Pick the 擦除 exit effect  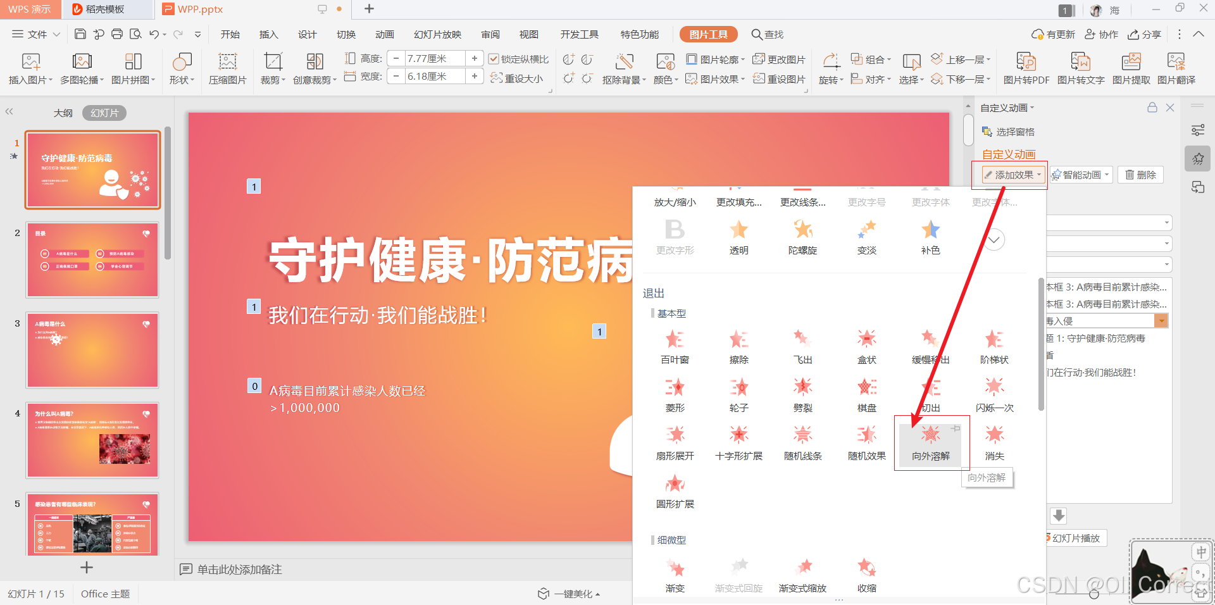[x=738, y=347]
